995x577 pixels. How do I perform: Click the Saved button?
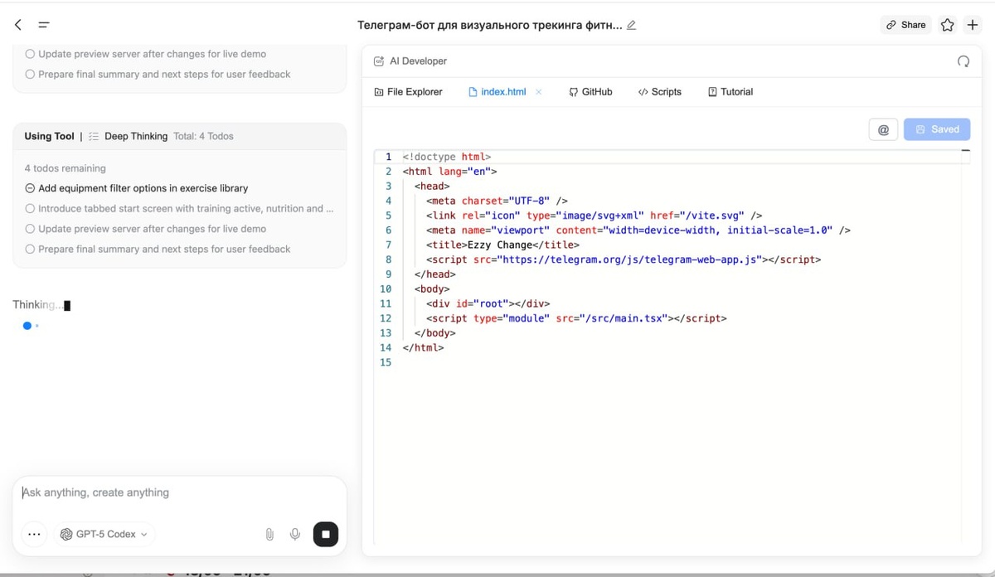[937, 129]
